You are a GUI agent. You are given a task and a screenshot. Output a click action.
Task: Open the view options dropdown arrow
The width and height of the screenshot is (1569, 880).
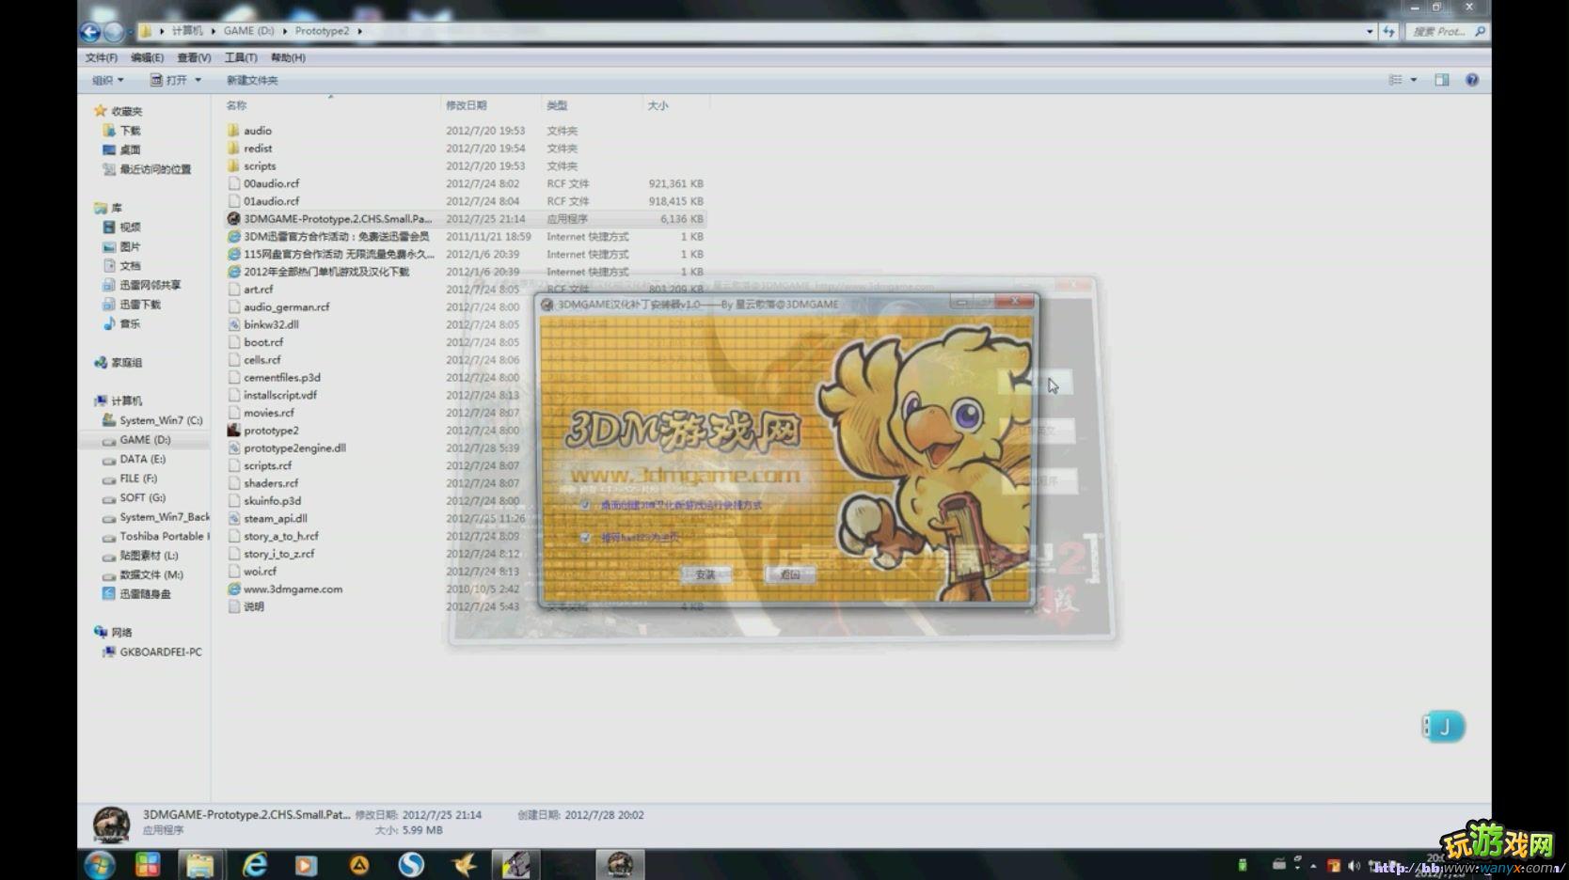click(1414, 80)
